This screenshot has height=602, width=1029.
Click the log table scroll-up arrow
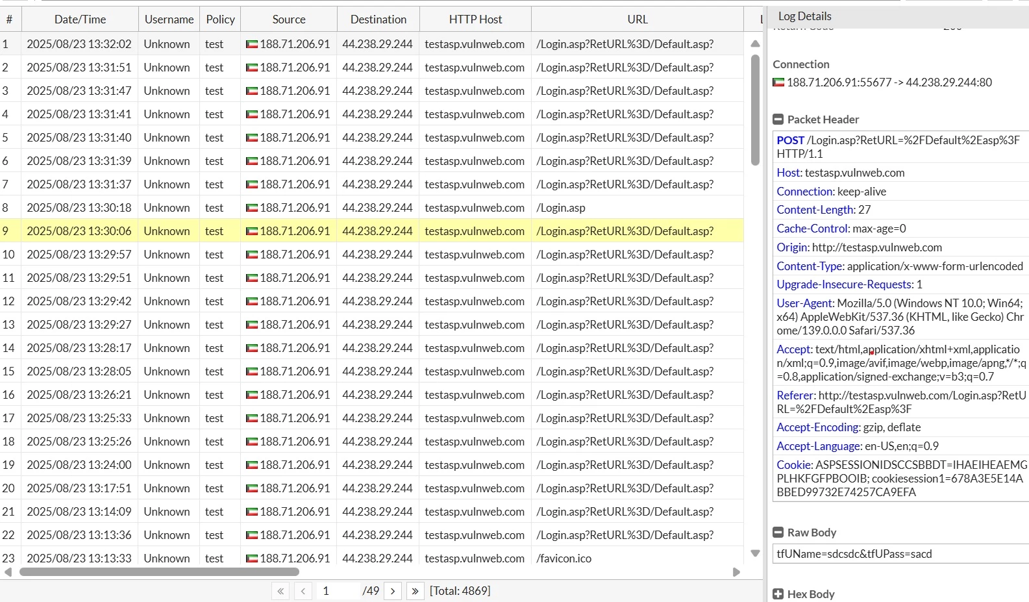(755, 44)
